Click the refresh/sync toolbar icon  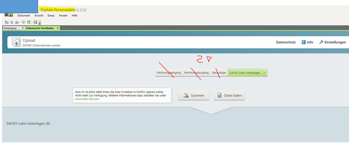23,22
